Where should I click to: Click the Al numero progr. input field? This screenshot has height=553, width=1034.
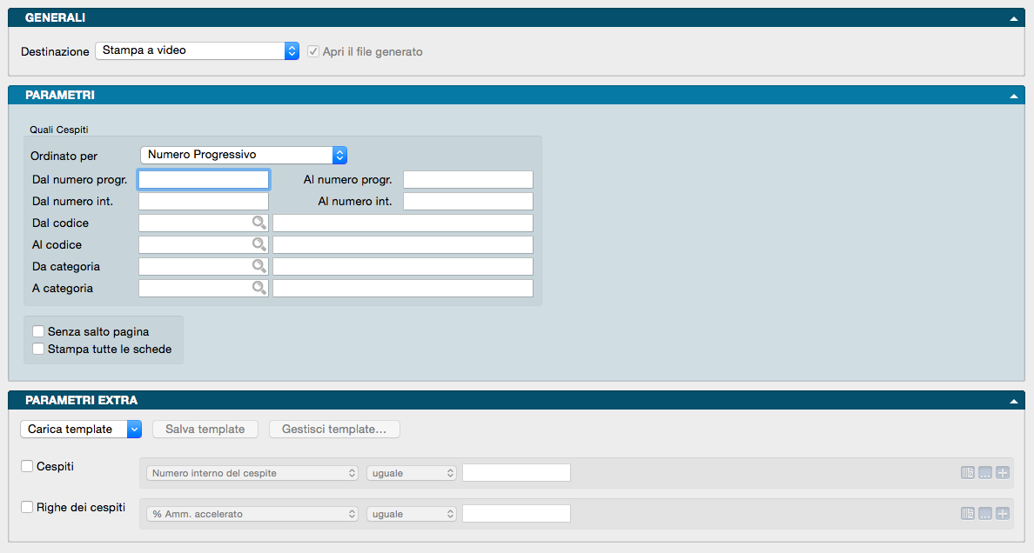tap(467, 180)
